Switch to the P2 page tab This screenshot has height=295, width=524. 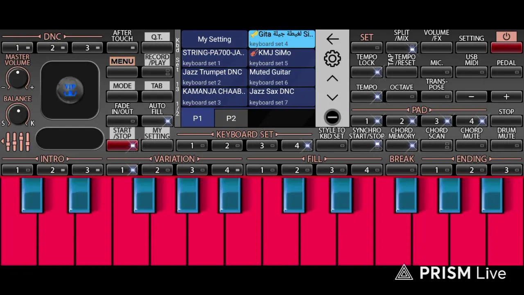click(231, 118)
